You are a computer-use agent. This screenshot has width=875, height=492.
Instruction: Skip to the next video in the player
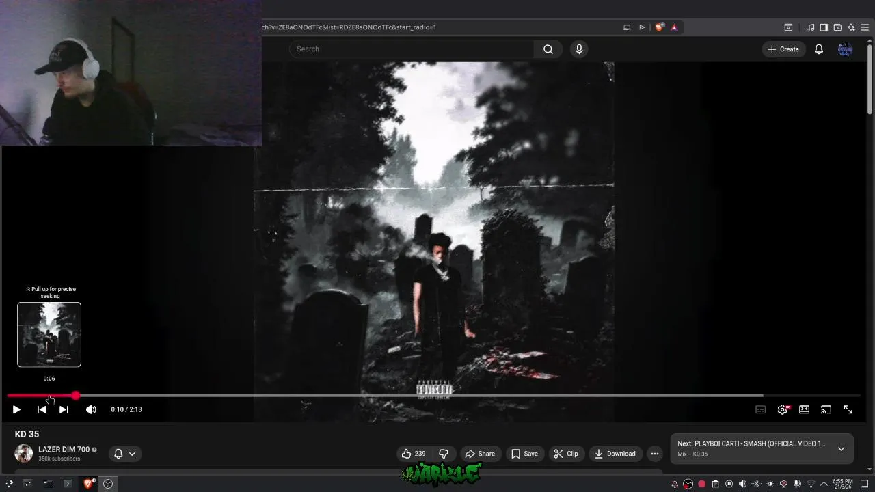(x=64, y=409)
